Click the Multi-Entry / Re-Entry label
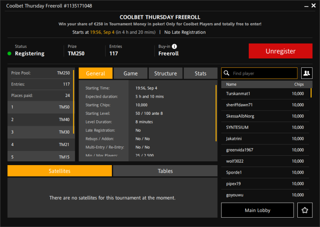 [105, 147]
